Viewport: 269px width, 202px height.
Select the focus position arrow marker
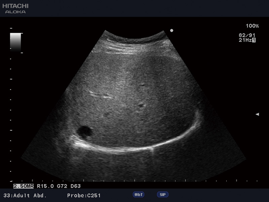[x=257, y=114]
